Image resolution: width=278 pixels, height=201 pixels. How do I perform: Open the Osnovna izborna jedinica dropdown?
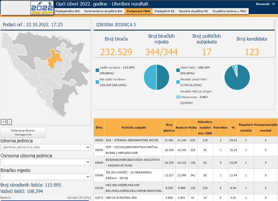click(x=45, y=162)
